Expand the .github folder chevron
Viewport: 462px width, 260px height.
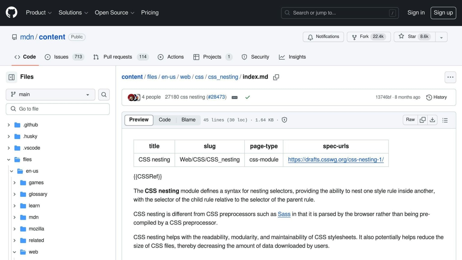pos(9,125)
